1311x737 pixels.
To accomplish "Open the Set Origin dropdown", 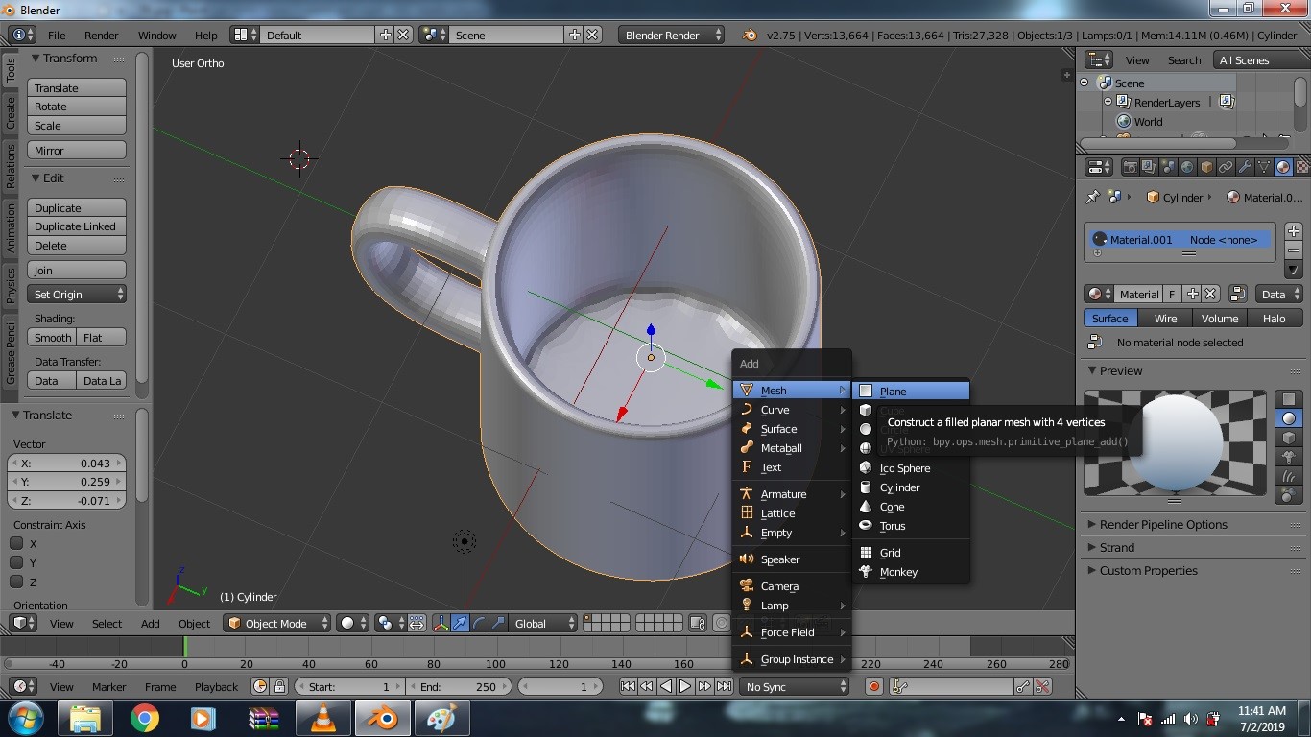I will (x=77, y=295).
